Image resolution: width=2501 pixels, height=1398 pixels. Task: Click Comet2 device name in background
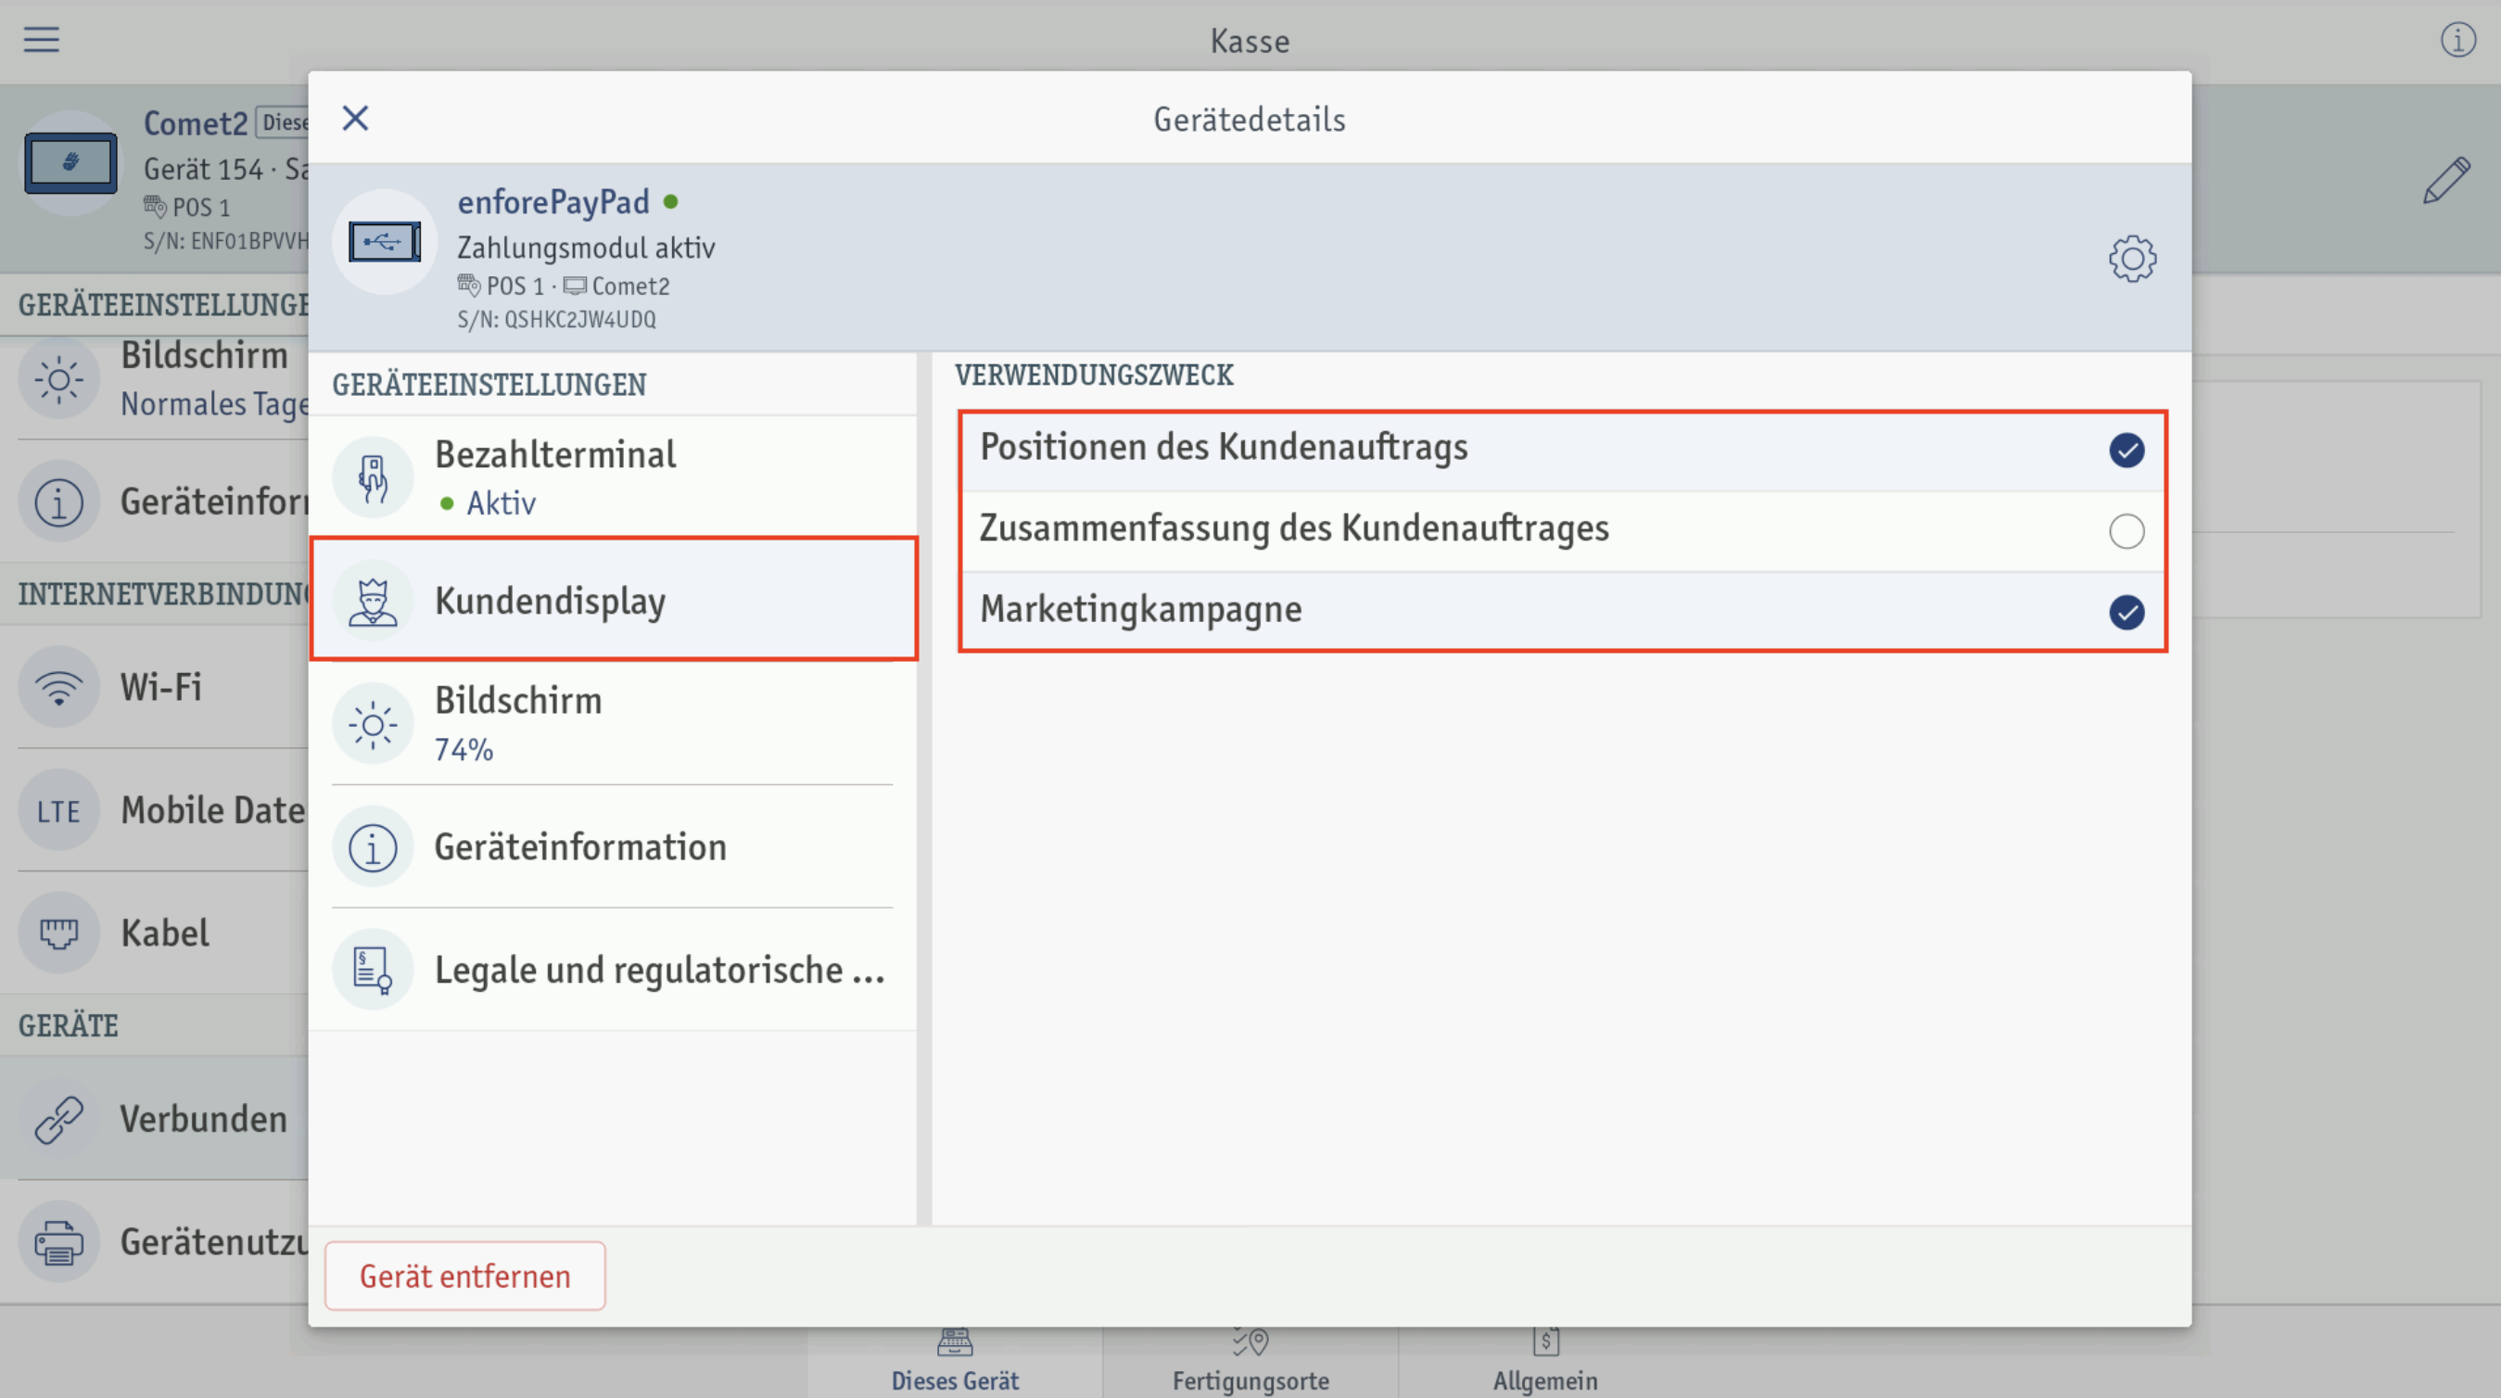click(197, 123)
